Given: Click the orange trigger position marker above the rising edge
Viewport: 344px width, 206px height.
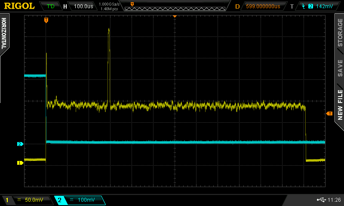Looking at the screenshot, I should click(x=46, y=20).
